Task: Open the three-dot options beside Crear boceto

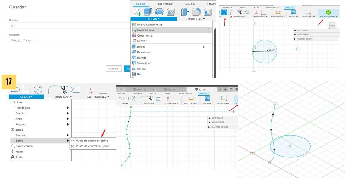Action: point(209,30)
